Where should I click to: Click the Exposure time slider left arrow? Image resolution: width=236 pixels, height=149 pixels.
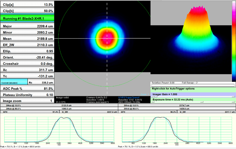(153, 102)
